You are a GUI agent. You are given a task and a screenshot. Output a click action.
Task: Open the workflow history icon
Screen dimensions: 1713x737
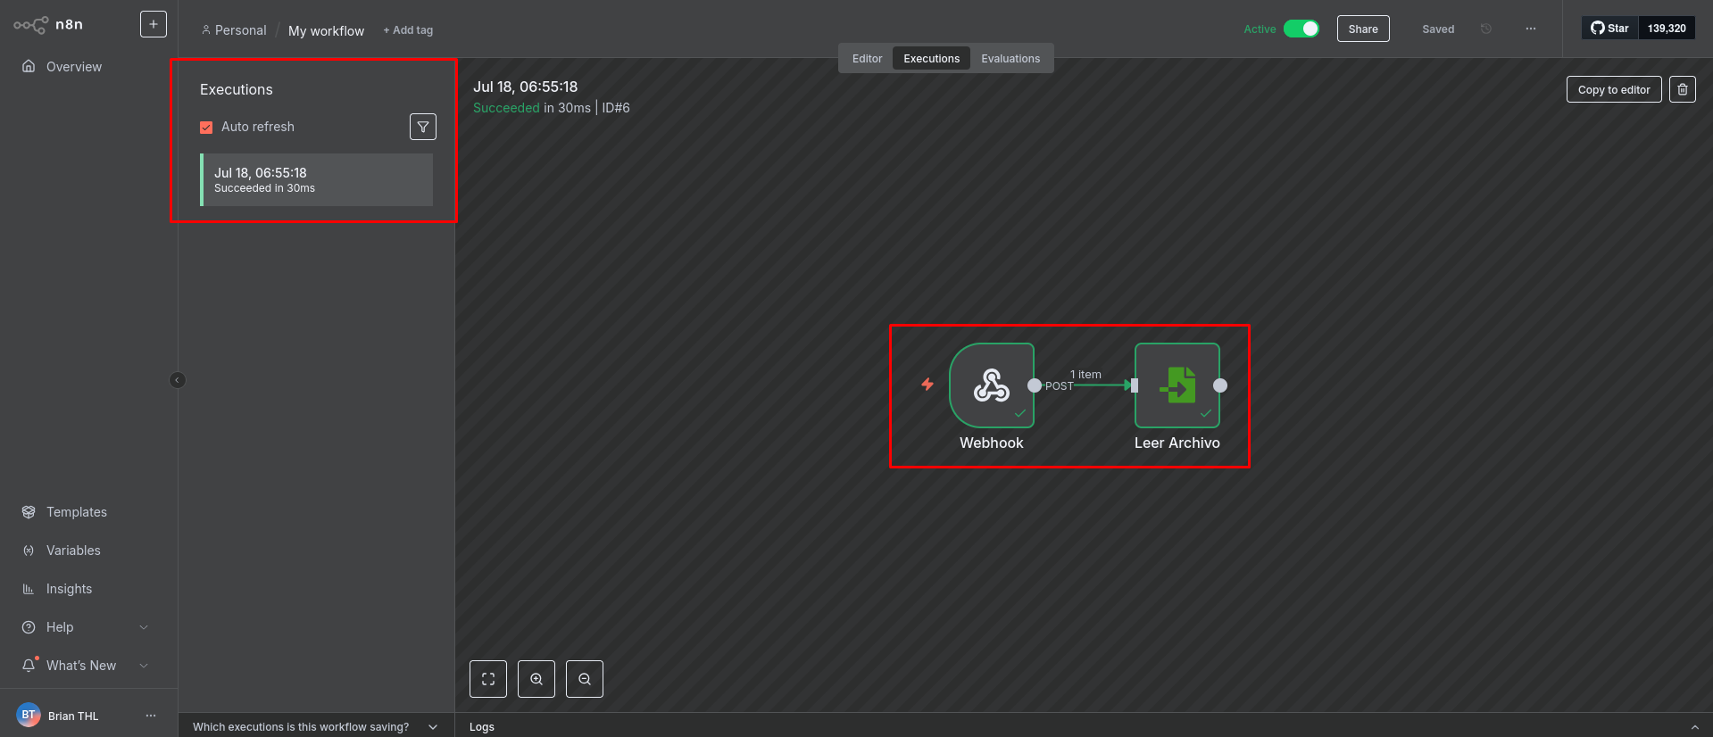[1485, 29]
